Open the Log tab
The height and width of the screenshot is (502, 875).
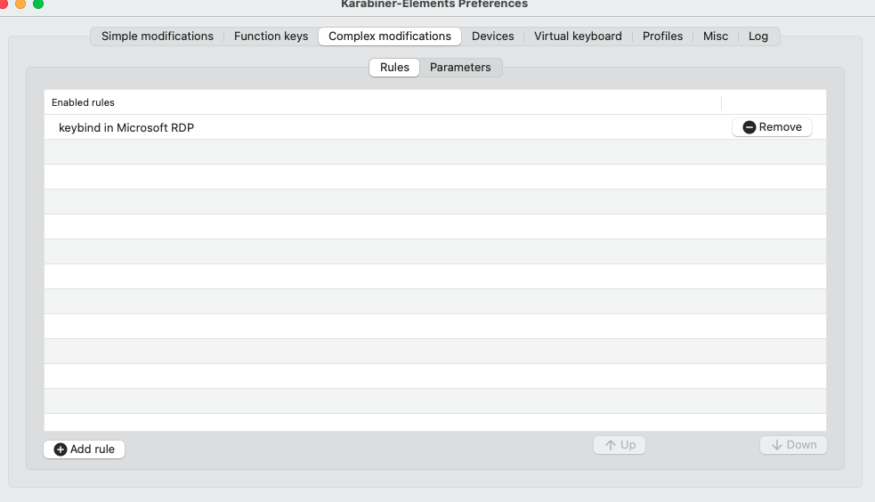(x=758, y=36)
